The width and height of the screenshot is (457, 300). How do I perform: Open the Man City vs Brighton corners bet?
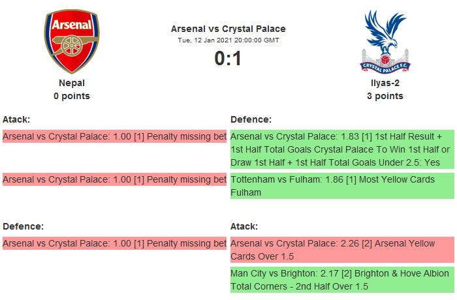click(341, 280)
